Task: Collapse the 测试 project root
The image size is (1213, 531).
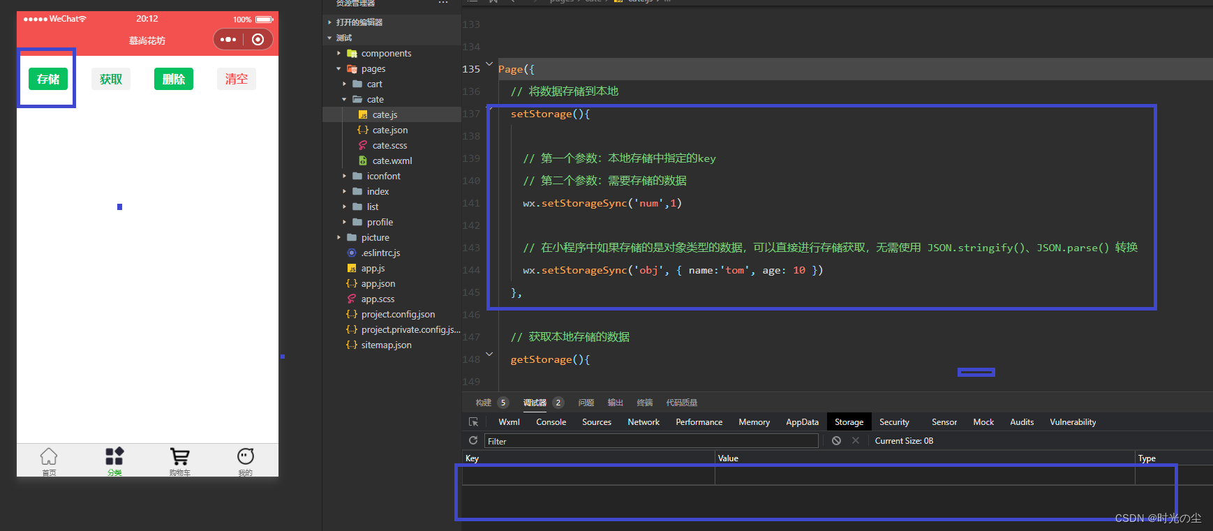Action: click(x=330, y=38)
